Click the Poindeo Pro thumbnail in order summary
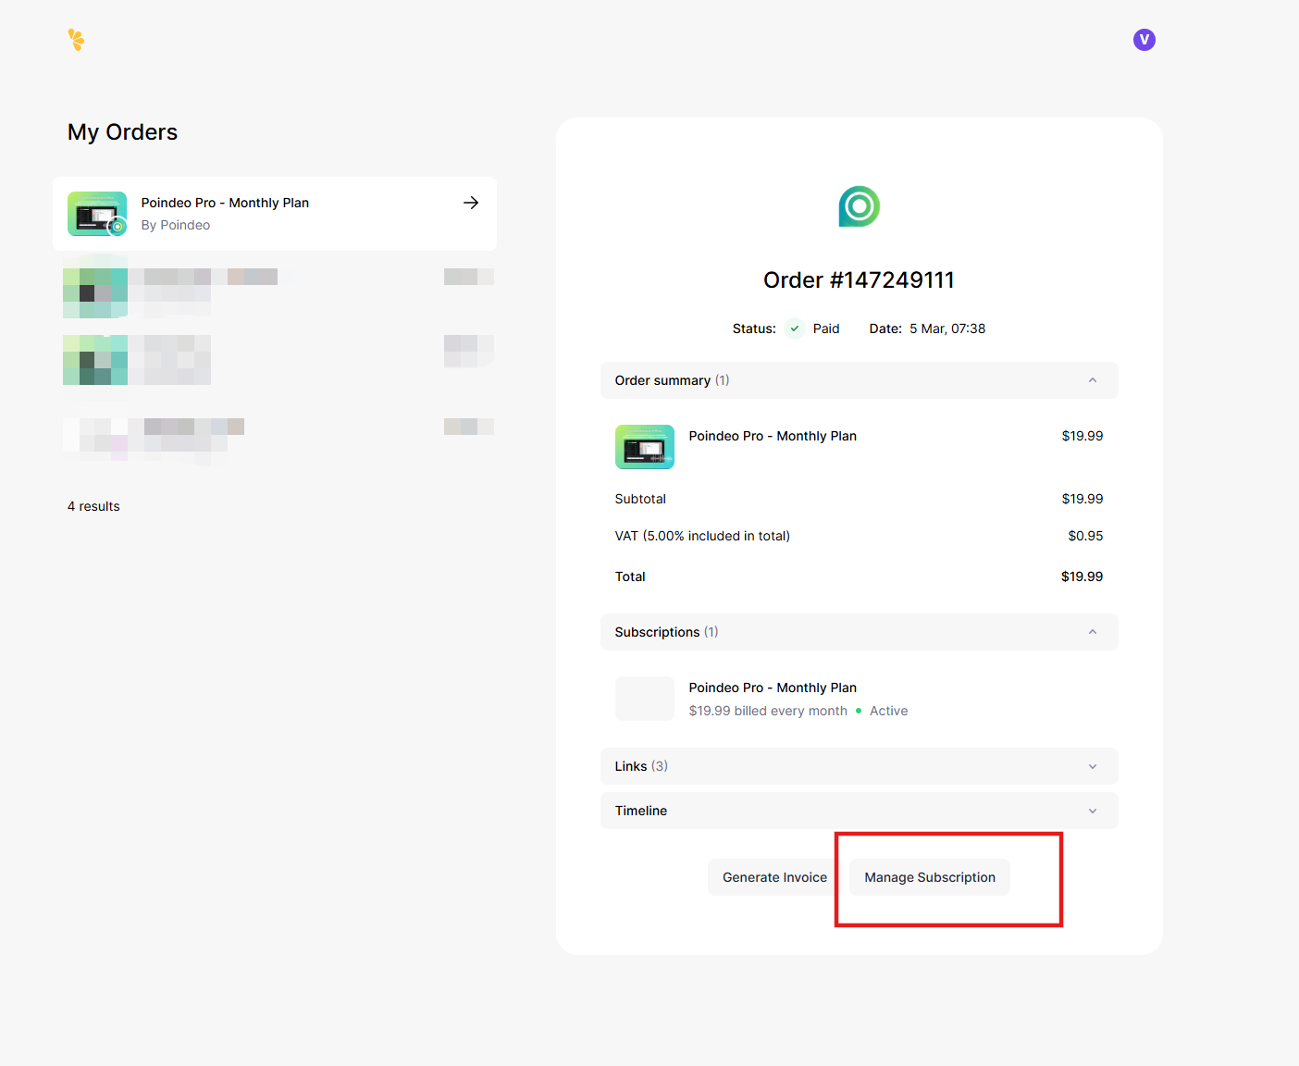This screenshot has width=1299, height=1066. [645, 447]
